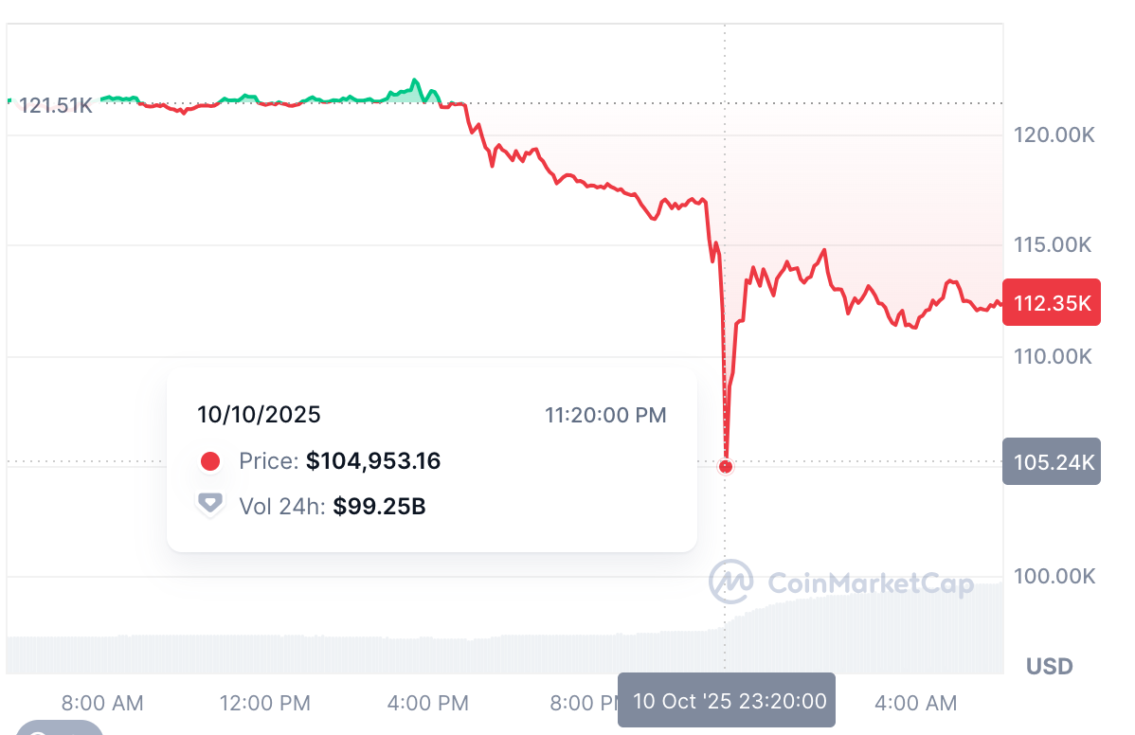Click the 121.51K opening price label
This screenshot has height=735, width=1135.
(x=56, y=105)
